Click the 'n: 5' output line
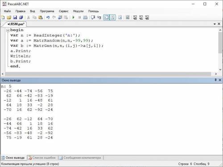Screen dimensions: 223x167 tap(6, 86)
